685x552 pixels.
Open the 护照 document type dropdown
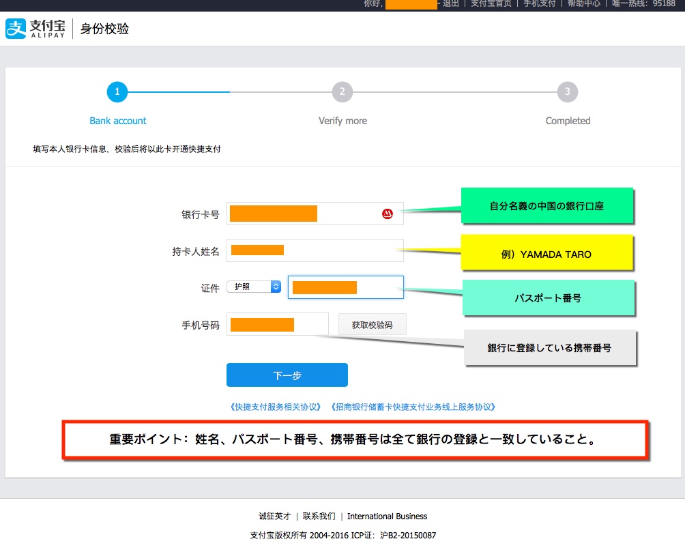tap(254, 287)
